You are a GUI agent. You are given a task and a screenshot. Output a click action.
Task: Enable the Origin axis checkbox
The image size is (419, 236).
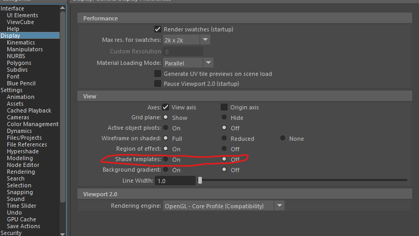(x=224, y=107)
